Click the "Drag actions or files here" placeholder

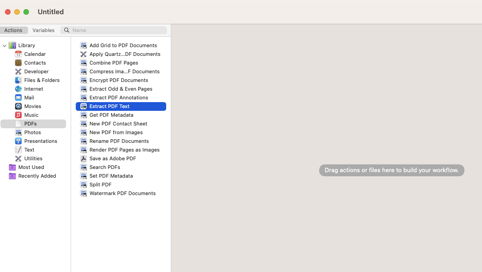pos(392,170)
